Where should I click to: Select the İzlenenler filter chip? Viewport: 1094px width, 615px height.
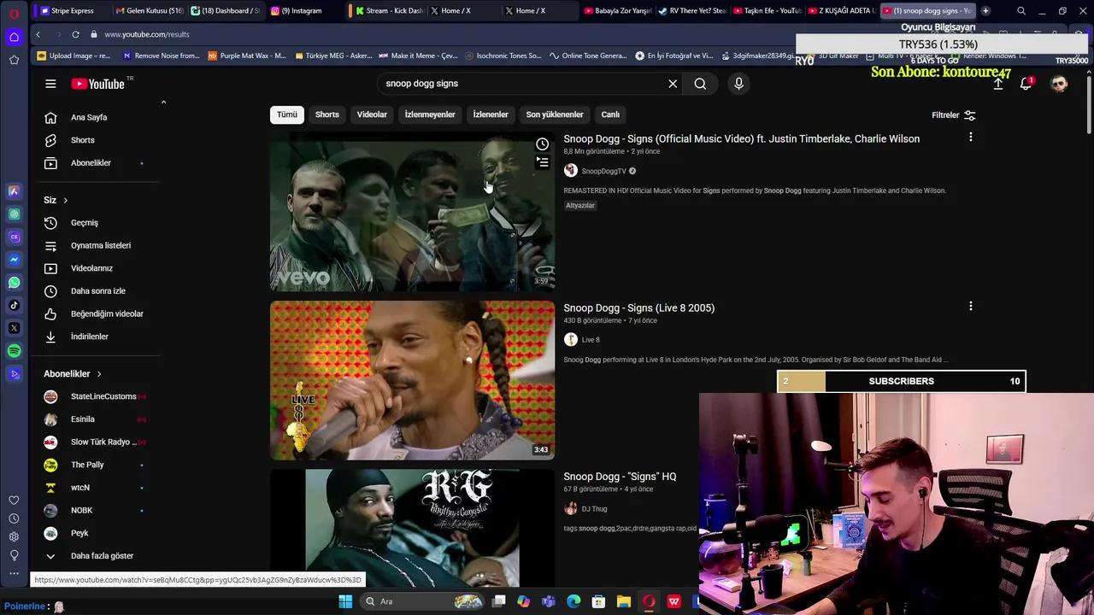point(491,114)
